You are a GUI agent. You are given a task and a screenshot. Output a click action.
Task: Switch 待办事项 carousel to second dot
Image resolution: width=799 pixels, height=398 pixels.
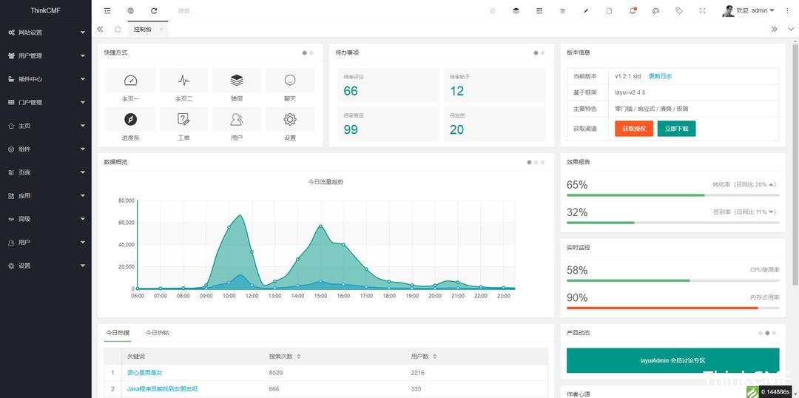(x=543, y=53)
